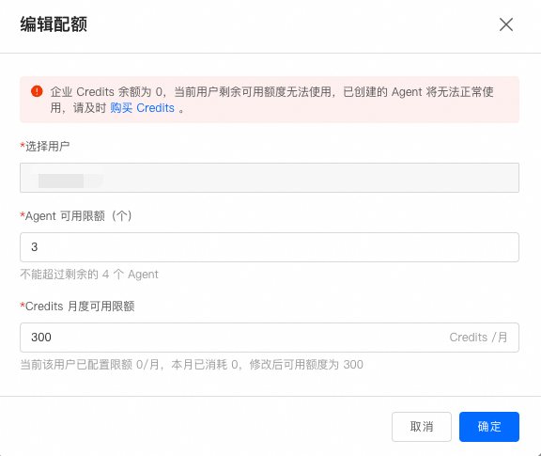541x456 pixels.
Task: Click the Credits 月度可用限额 label
Action: (x=77, y=307)
